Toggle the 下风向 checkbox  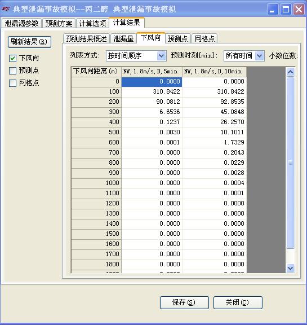pos(12,58)
